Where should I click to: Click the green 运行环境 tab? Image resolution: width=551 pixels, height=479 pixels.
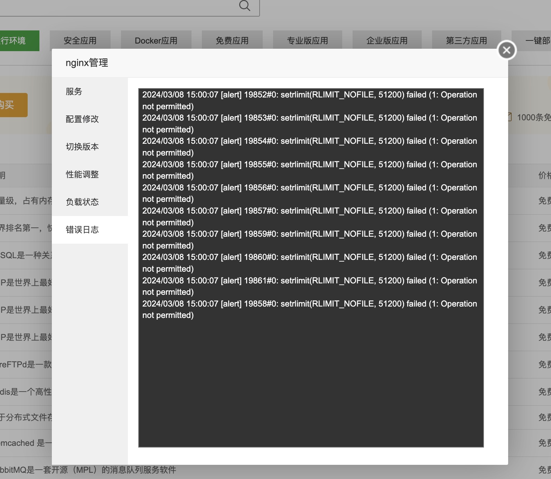tap(19, 40)
